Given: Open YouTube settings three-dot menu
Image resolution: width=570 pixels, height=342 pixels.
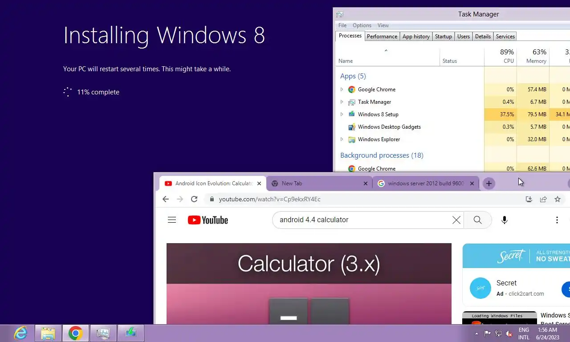Looking at the screenshot, I should click(x=557, y=220).
